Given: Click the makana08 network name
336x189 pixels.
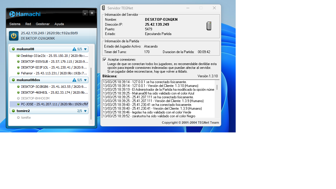Looking at the screenshot, I should (25, 49).
